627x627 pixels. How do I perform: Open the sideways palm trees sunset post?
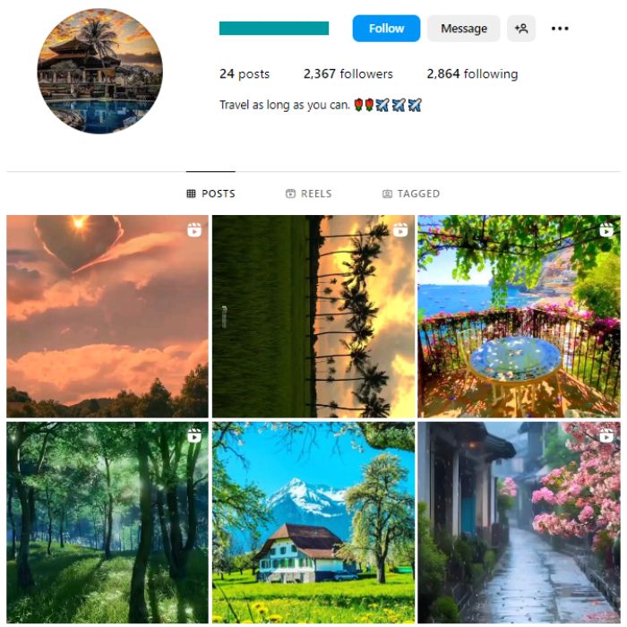[313, 316]
